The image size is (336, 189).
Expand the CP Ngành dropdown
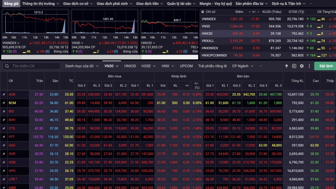click(x=242, y=66)
